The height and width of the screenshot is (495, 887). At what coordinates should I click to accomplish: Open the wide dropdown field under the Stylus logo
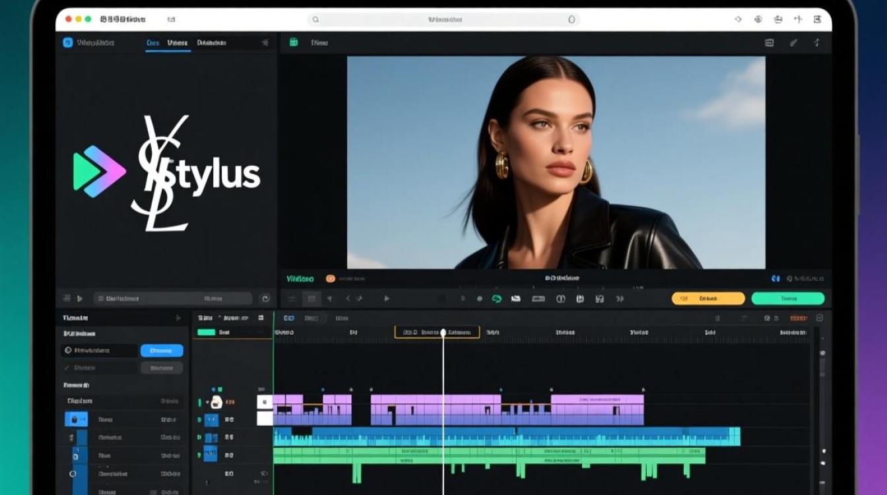coord(172,299)
